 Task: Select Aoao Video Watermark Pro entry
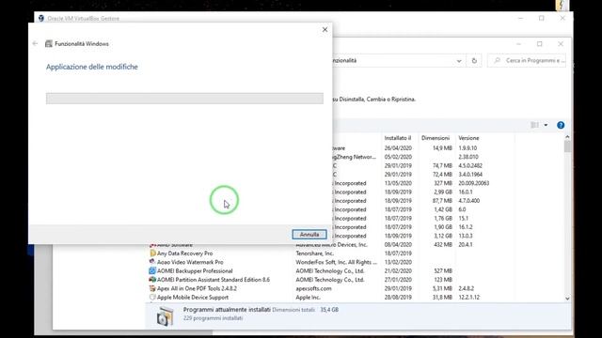190,262
